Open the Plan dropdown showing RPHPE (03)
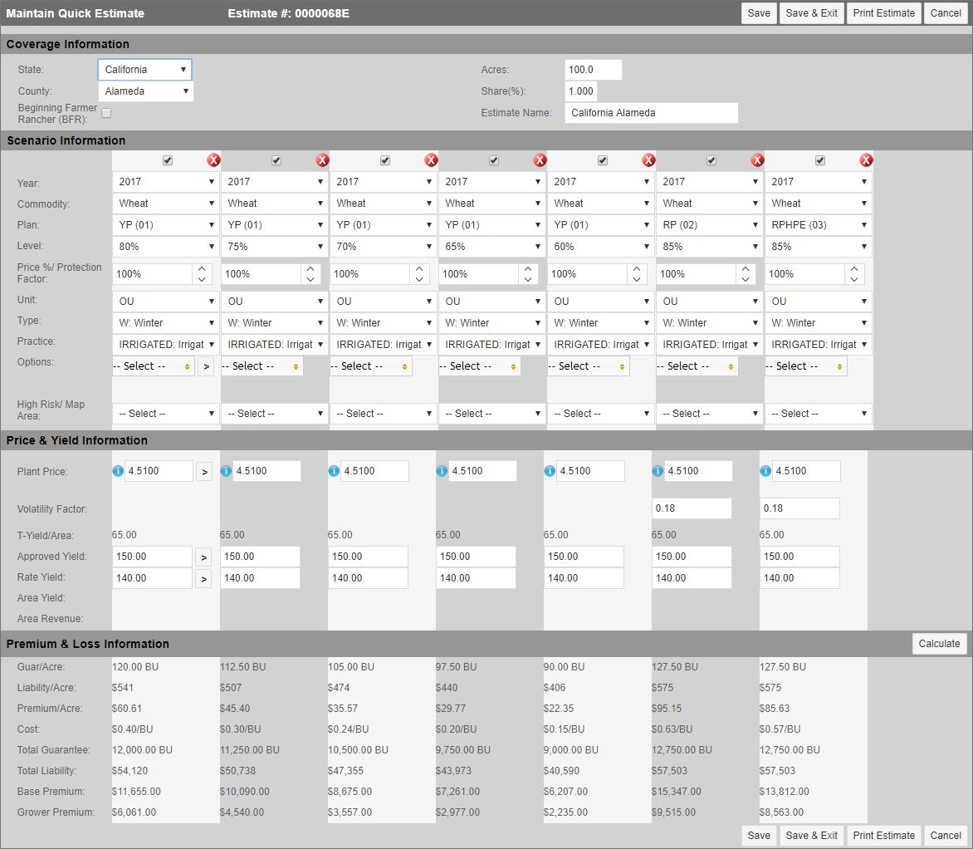This screenshot has width=973, height=849. point(819,225)
